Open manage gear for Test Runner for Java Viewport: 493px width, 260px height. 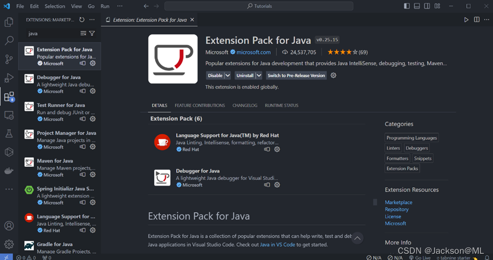93,119
